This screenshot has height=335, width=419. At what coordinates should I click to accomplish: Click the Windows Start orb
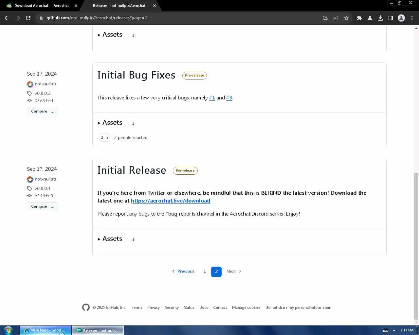click(x=8, y=330)
